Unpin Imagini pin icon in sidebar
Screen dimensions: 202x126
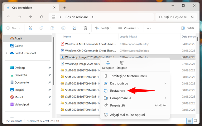click(50, 90)
